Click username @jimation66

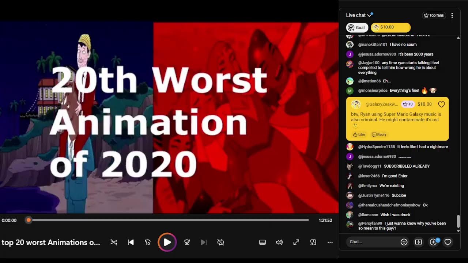pyautogui.click(x=369, y=81)
